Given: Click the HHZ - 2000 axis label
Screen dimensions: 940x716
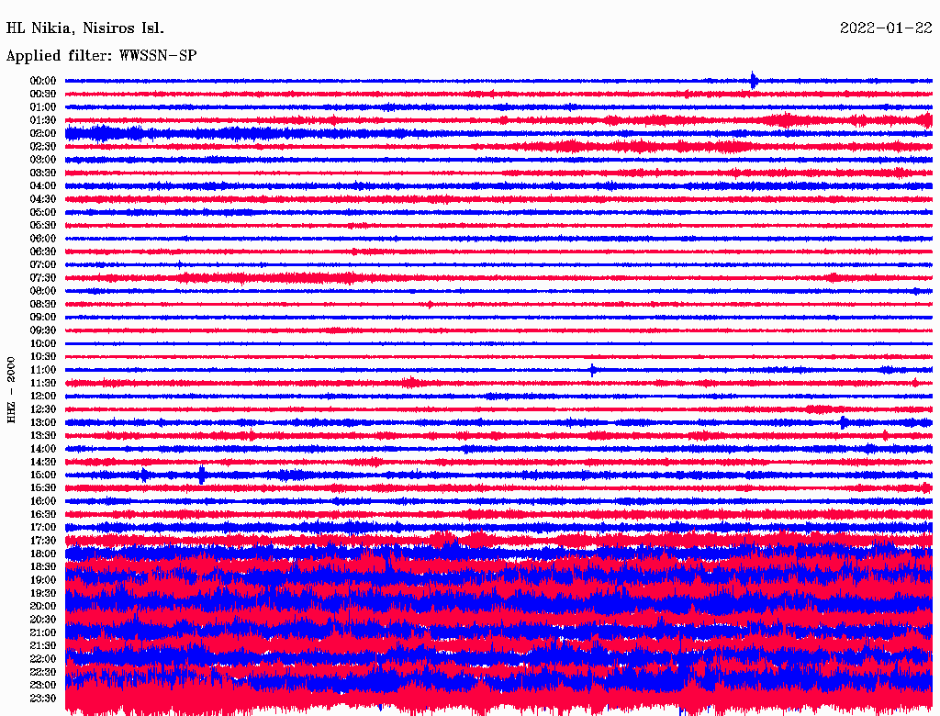Looking at the screenshot, I should pyautogui.click(x=12, y=390).
